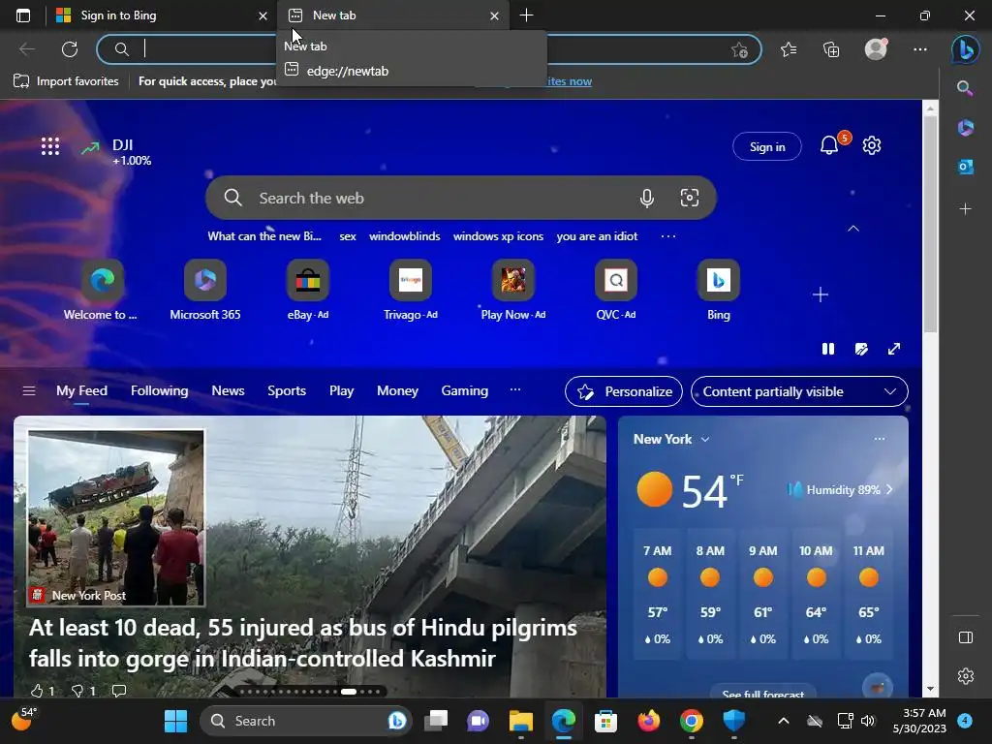This screenshot has height=744, width=992.
Task: Open Microsoft 365 in sidebar
Action: 966,128
